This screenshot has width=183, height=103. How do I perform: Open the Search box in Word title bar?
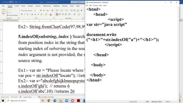(78, 2)
